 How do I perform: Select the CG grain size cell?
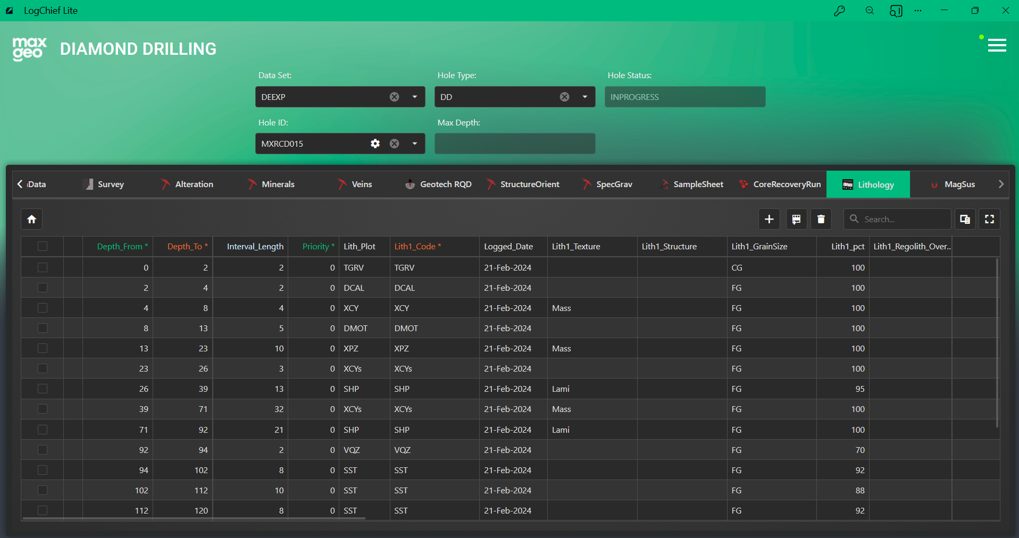pos(772,267)
